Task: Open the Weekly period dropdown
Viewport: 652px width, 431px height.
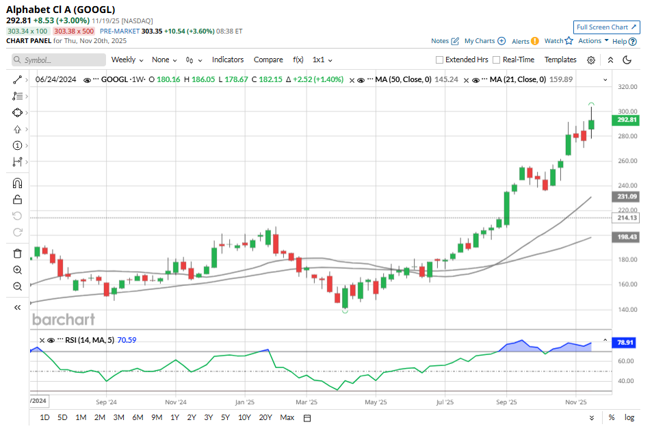Action: (127, 60)
